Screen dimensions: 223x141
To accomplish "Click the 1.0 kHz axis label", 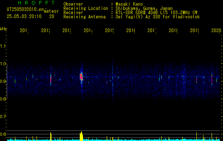I will pos(3,64).
